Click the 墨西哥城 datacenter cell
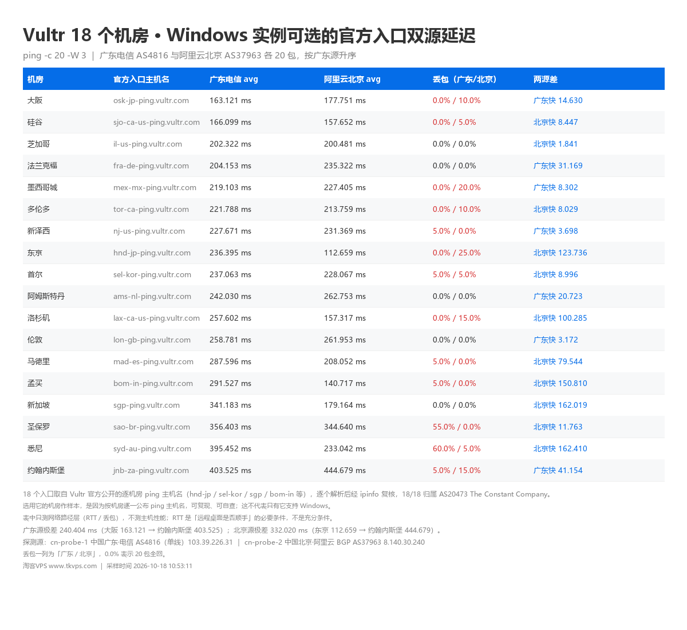Viewport: 687px width, 630px height. click(x=42, y=187)
